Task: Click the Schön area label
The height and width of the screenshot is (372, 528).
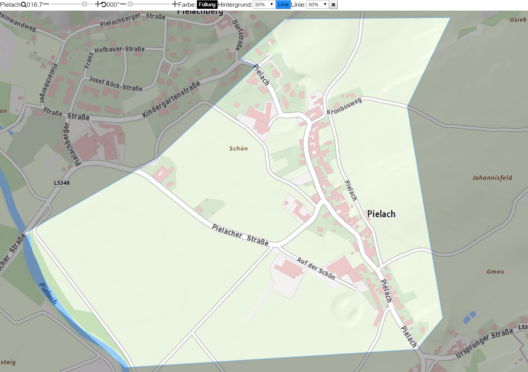Action: coord(238,148)
